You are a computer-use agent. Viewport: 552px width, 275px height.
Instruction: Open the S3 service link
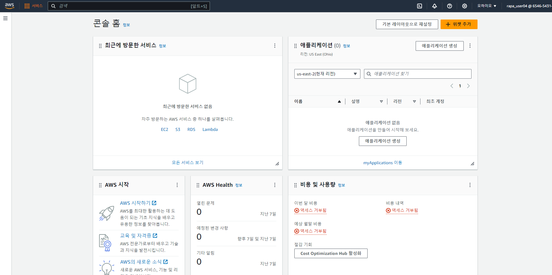[178, 129]
